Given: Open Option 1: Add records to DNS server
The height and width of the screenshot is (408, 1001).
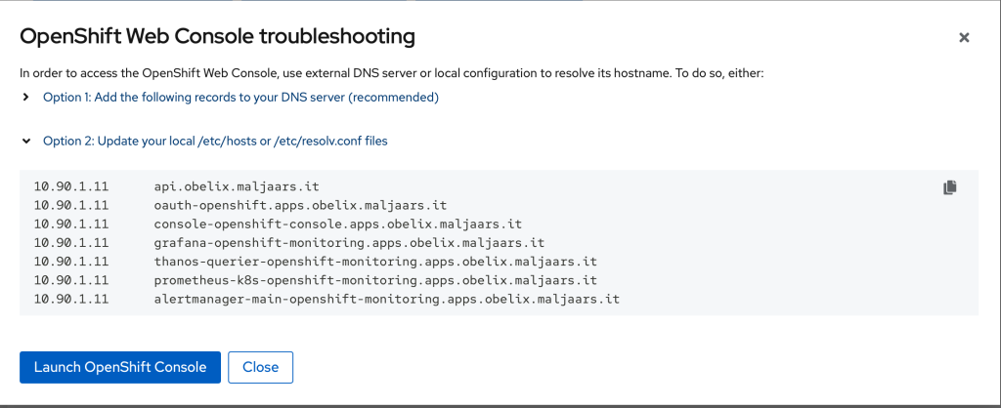Looking at the screenshot, I should click(x=240, y=98).
